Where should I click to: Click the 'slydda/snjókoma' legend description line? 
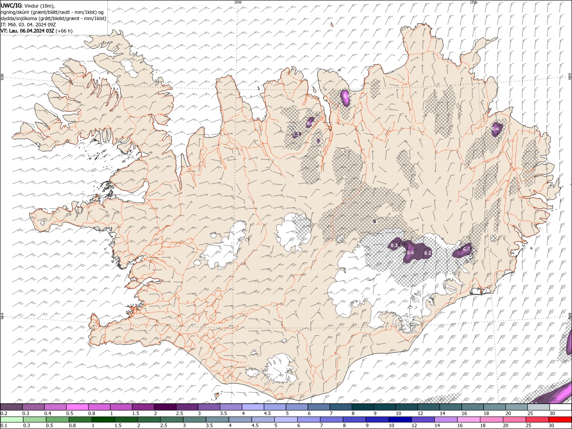coord(53,18)
